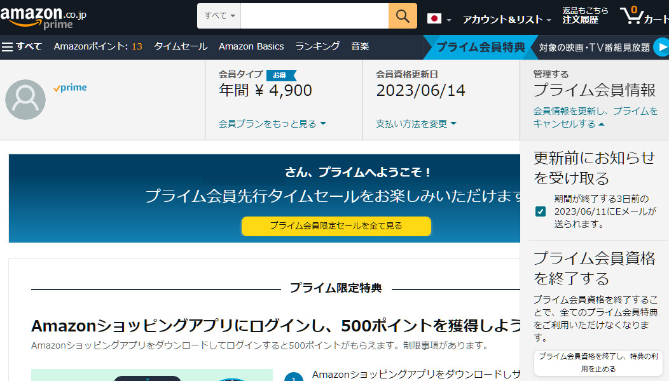Click the magnifying glass search button
Viewport: 669px width, 381px height.
tap(403, 16)
